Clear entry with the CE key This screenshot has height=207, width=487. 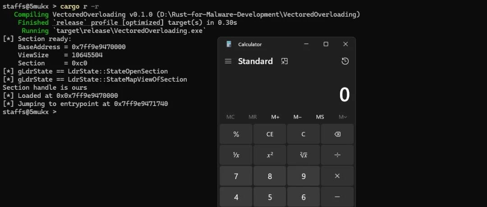(x=270, y=134)
